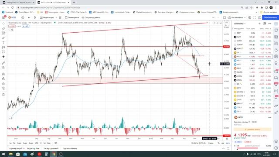Open the Fibonacci retracement tools
Viewport: 279px width, 157px height.
point(3,33)
